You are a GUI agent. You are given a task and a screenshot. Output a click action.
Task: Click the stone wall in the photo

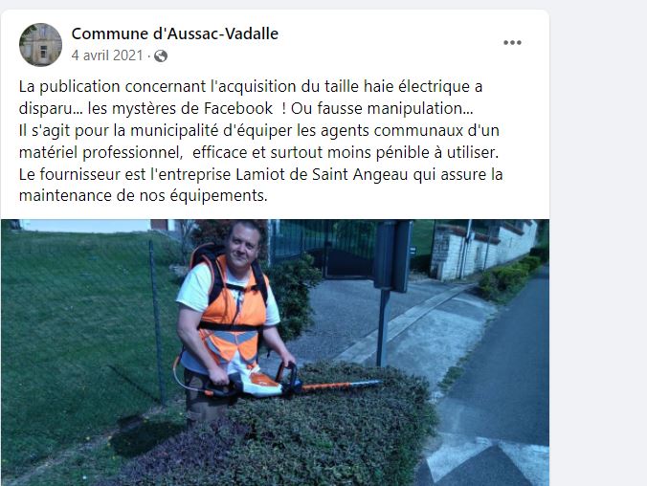[480, 250]
